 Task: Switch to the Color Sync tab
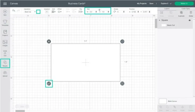point(185,9)
